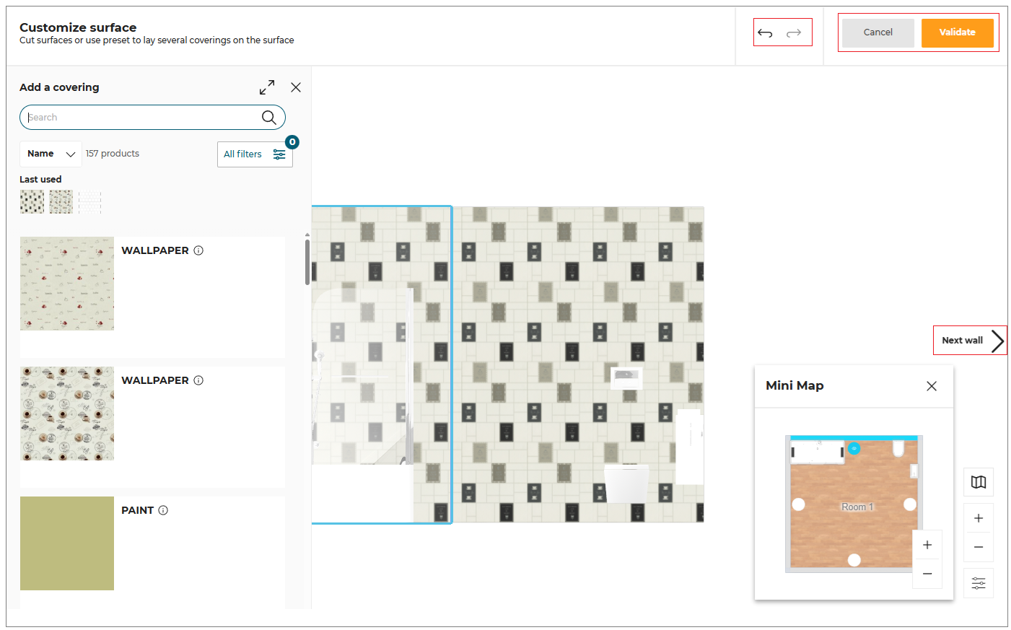
Task: Zoom out the Mini Map with minus
Action: click(x=927, y=574)
